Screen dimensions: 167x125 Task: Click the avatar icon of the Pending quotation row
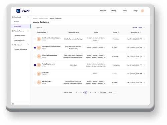39,39
